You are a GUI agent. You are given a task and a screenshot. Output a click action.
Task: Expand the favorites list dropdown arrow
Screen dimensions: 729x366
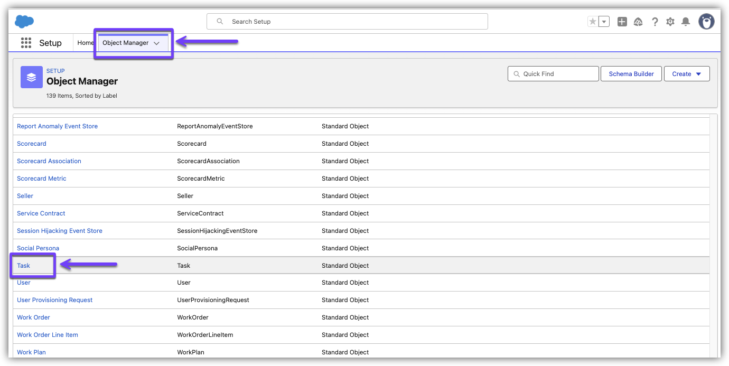click(604, 22)
